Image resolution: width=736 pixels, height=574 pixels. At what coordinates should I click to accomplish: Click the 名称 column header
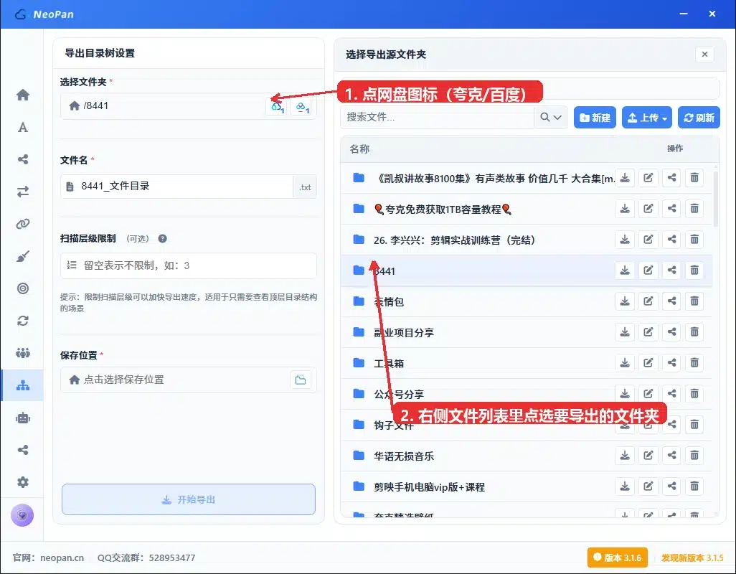[359, 149]
